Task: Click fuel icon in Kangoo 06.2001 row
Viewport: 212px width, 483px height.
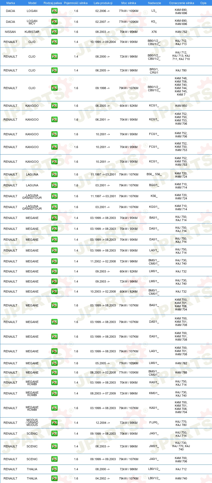Action: pyautogui.click(x=54, y=120)
